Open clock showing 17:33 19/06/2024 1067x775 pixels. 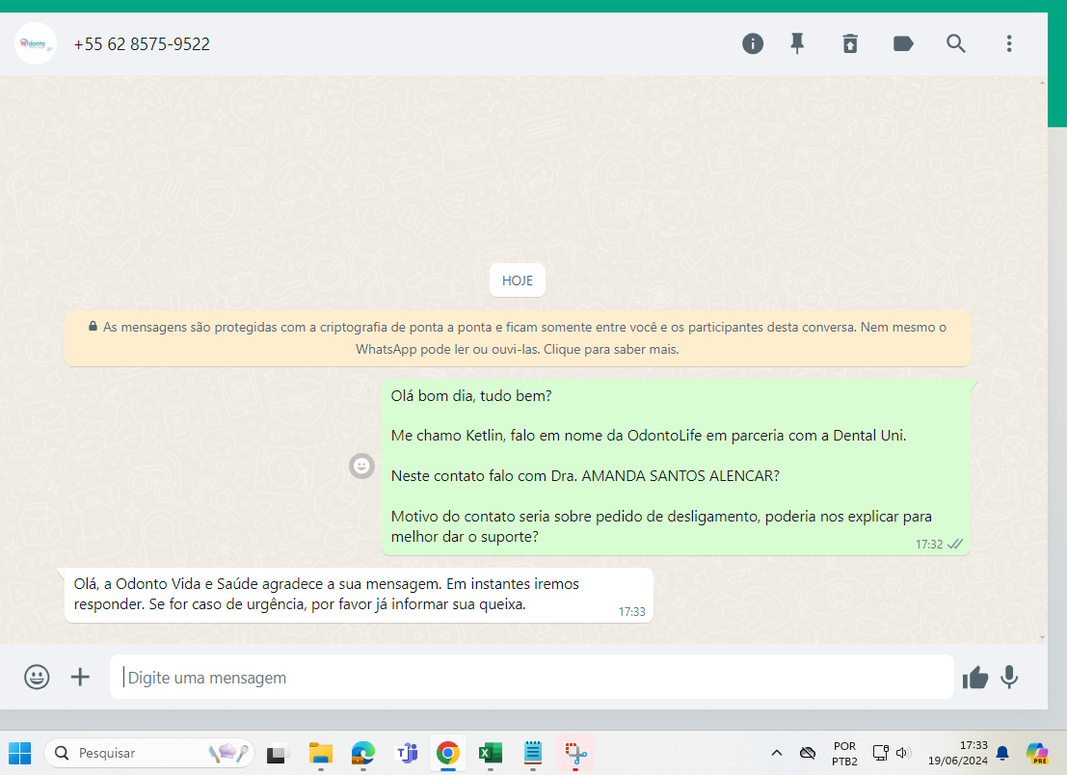click(x=957, y=753)
